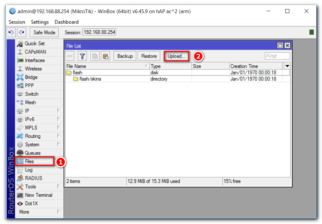Click the paste clipboard icon in File List
322x224 pixels.
(x=106, y=56)
